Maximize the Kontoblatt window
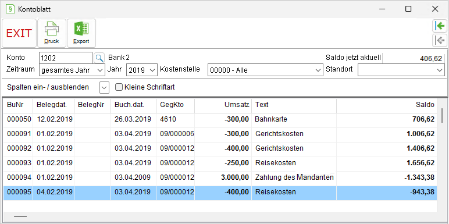449x224 pixels. point(408,9)
